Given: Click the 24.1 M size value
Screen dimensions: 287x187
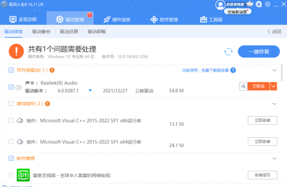Looking at the screenshot, I should click(x=176, y=145).
